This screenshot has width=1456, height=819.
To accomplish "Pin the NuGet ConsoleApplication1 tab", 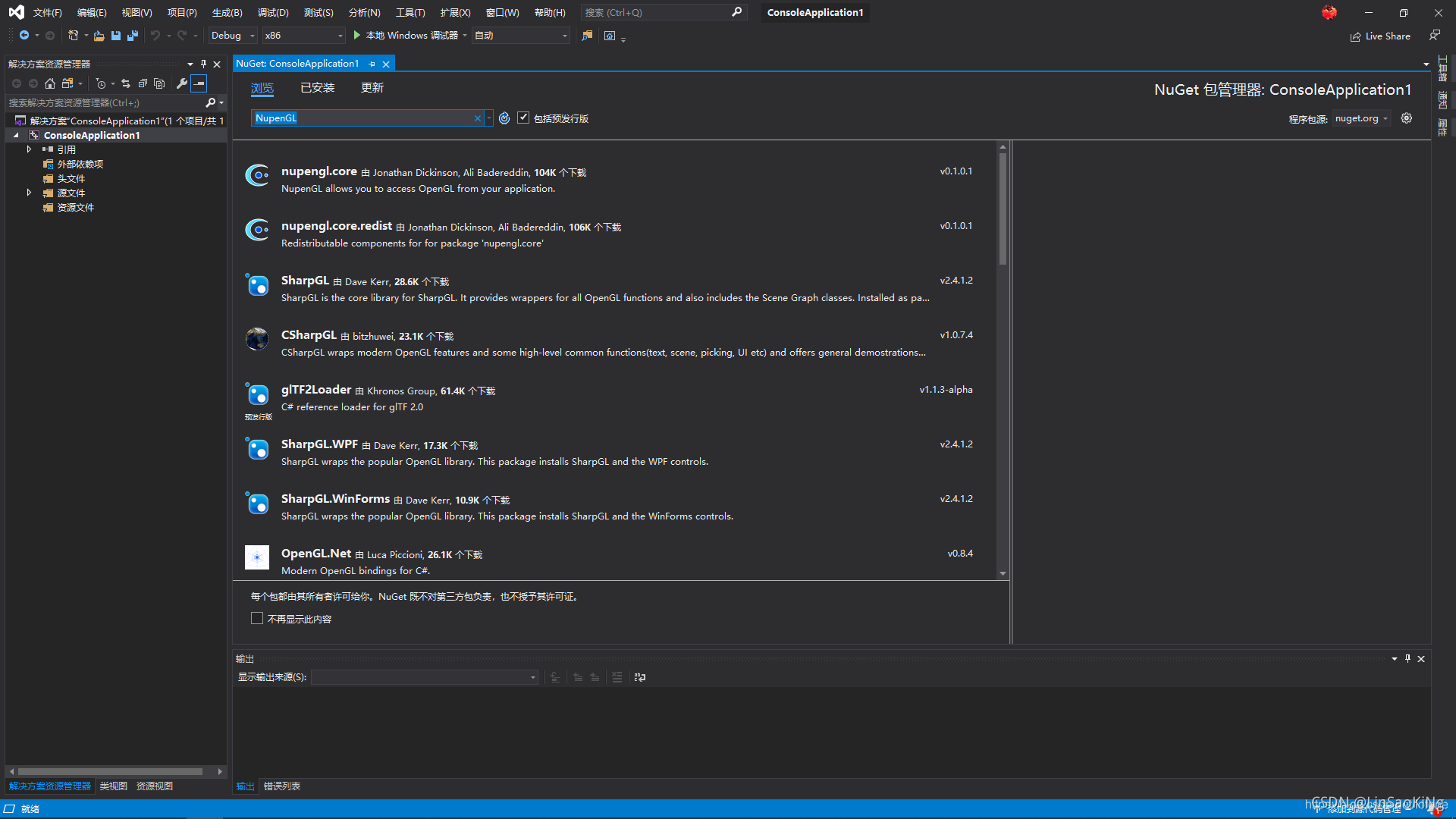I will tap(372, 64).
